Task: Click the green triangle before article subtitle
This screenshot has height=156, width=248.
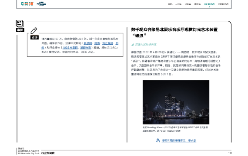Action: (133, 45)
